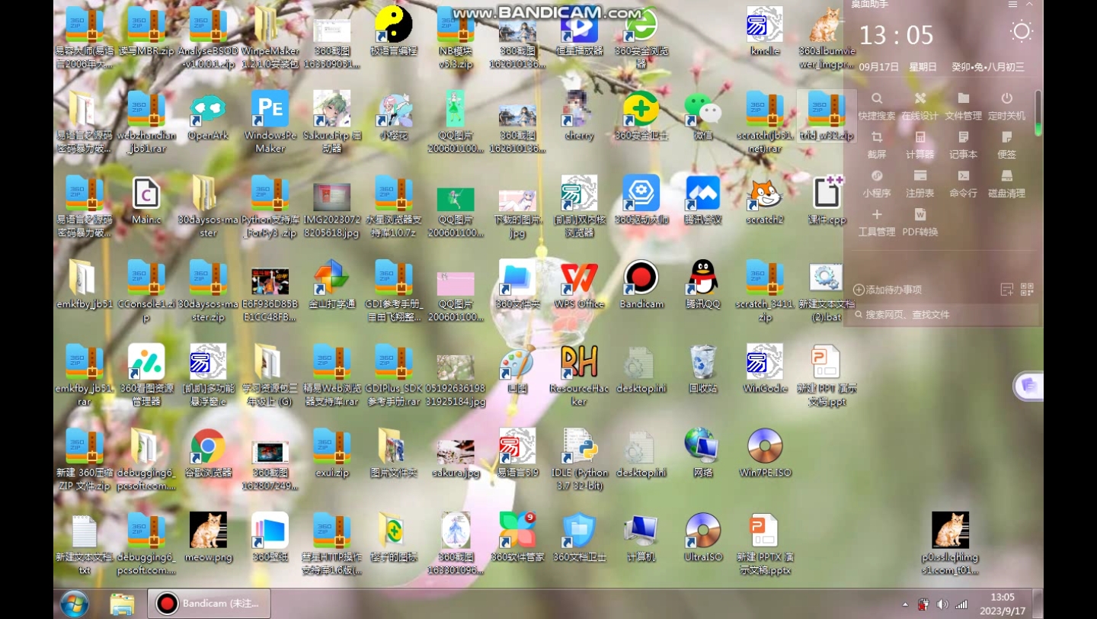
Task: Select the sakura.jpg image file
Action: coord(456,459)
